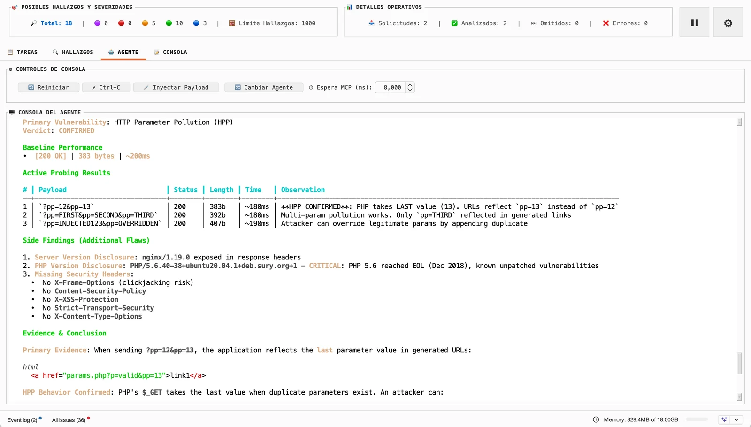751x427 pixels.
Task: Click the Posibles Hallazgos y Severidades title icon
Action: click(15, 7)
